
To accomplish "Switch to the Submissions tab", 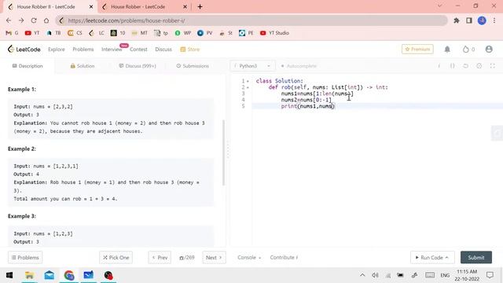I will [x=193, y=66].
